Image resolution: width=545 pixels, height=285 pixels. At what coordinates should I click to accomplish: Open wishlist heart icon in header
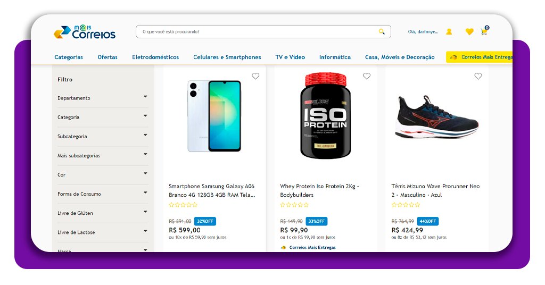click(x=469, y=32)
